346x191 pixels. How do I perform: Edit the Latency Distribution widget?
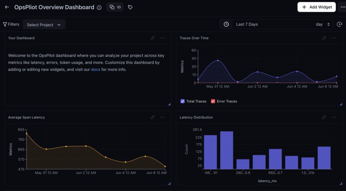click(x=324, y=117)
